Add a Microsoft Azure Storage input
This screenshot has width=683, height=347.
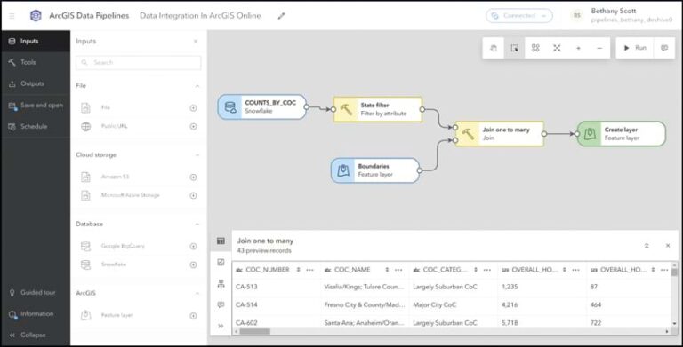pyautogui.click(x=193, y=195)
